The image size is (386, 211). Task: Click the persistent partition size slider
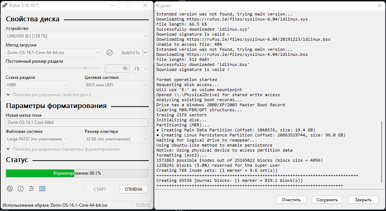(53, 68)
